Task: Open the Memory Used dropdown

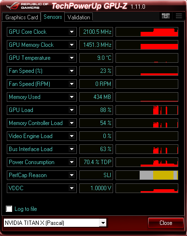Action: (x=72, y=97)
